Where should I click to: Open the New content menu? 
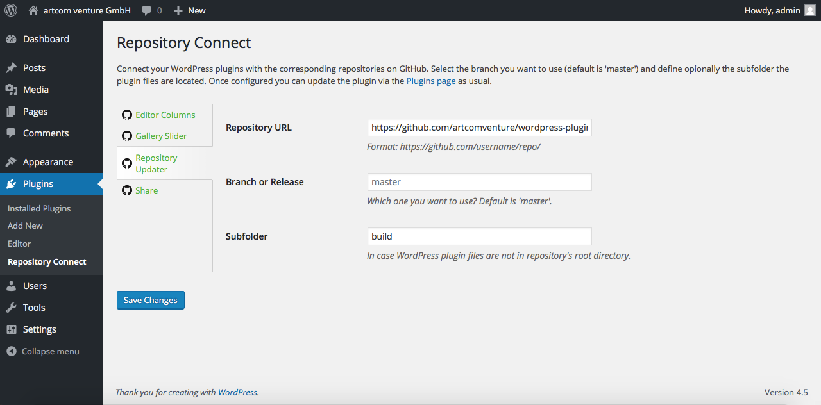click(190, 10)
